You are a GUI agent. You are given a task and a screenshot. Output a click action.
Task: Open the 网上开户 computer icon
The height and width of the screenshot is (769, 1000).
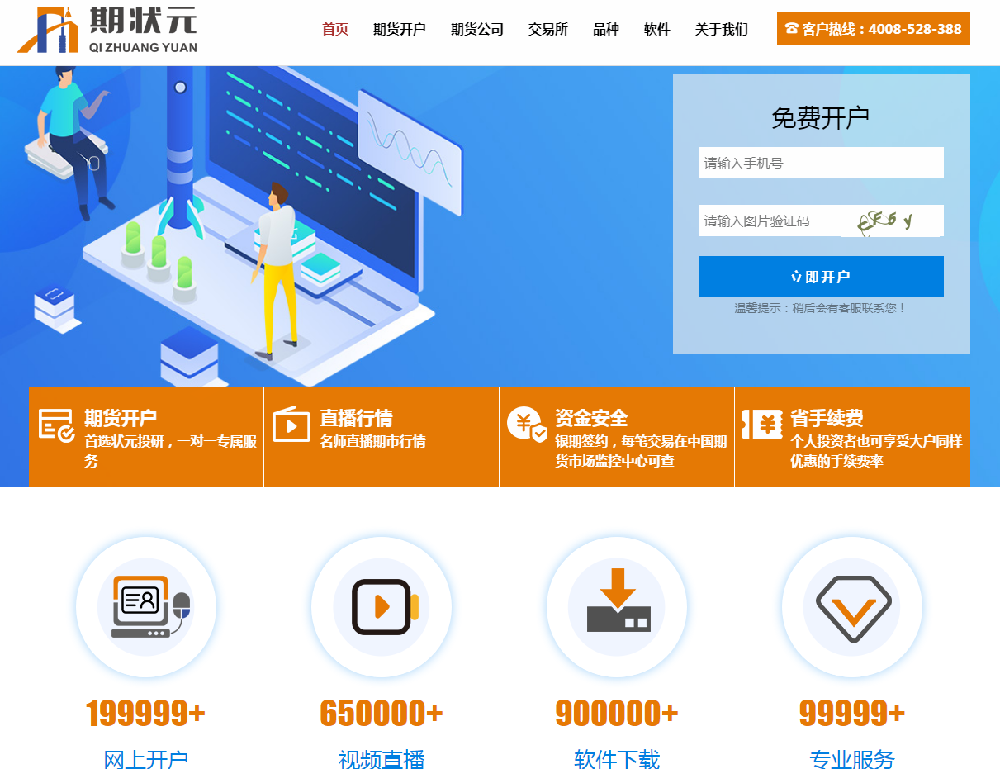146,605
